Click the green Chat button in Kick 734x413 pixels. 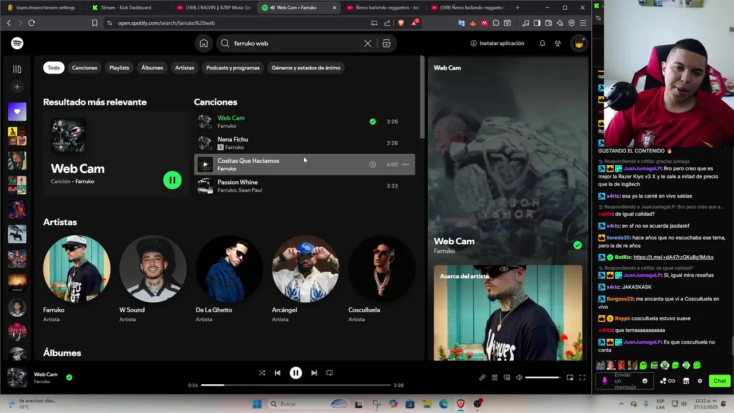(x=720, y=381)
